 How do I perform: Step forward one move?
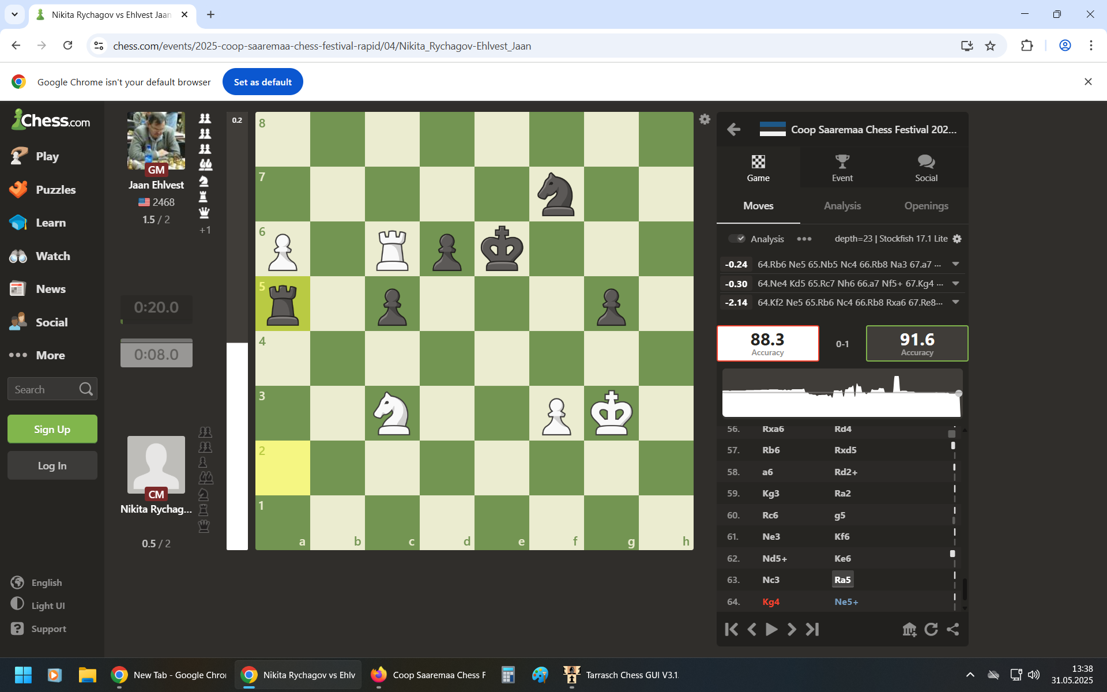(792, 629)
